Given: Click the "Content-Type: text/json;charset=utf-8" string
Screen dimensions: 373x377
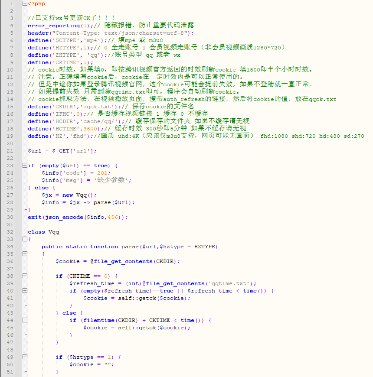Looking at the screenshot, I should coord(120,33).
